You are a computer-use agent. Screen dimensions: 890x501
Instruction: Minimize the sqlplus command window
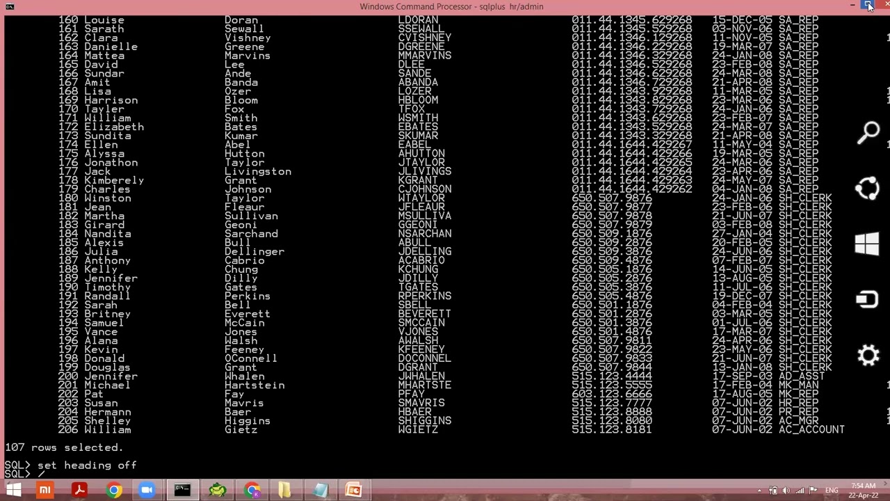pyautogui.click(x=852, y=6)
